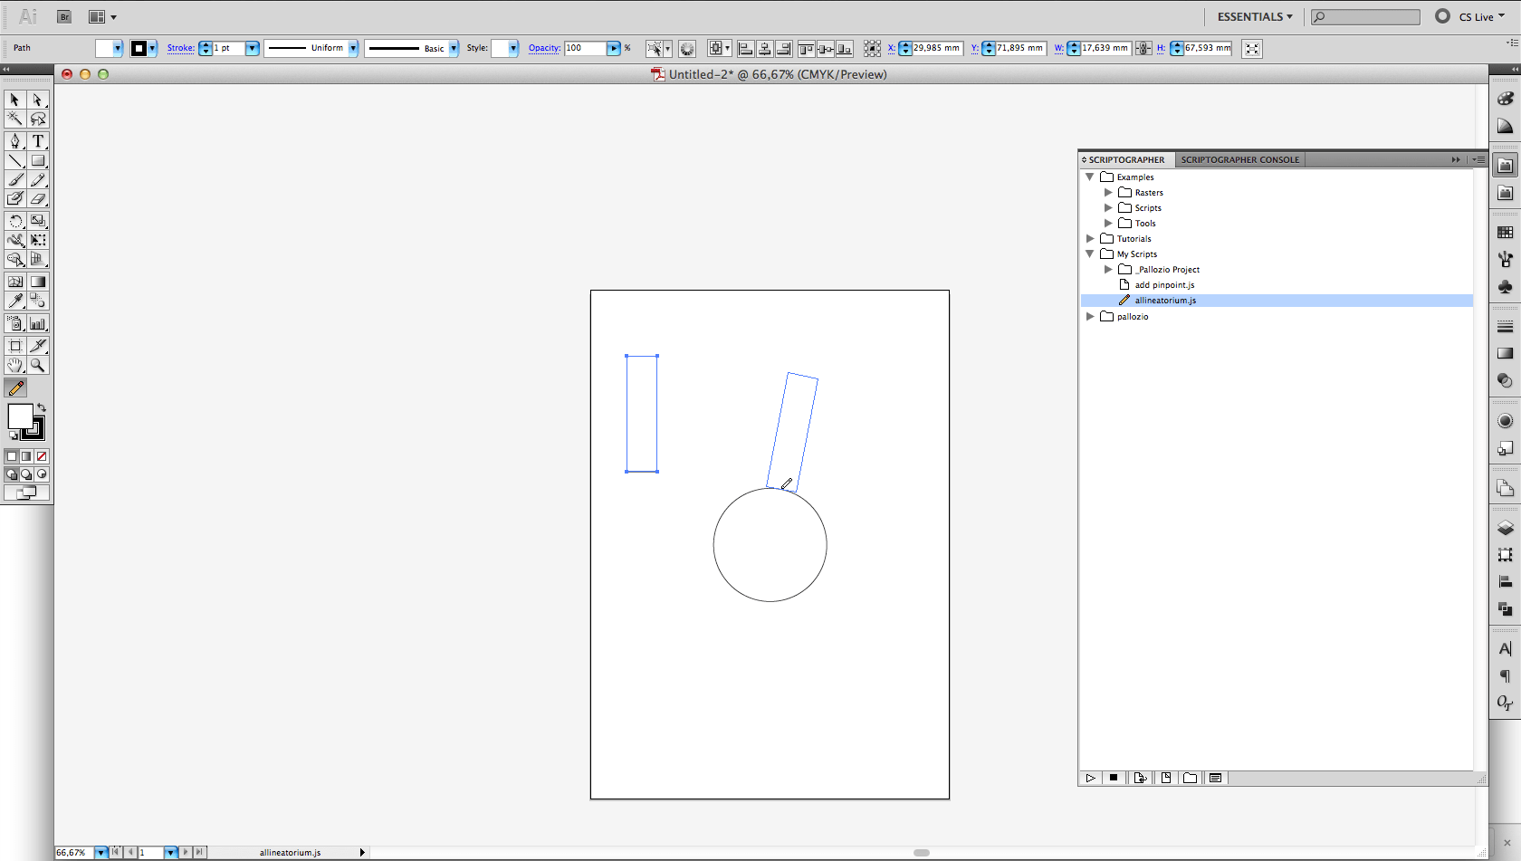
Task: Select the Zoom tool
Action: (37, 365)
